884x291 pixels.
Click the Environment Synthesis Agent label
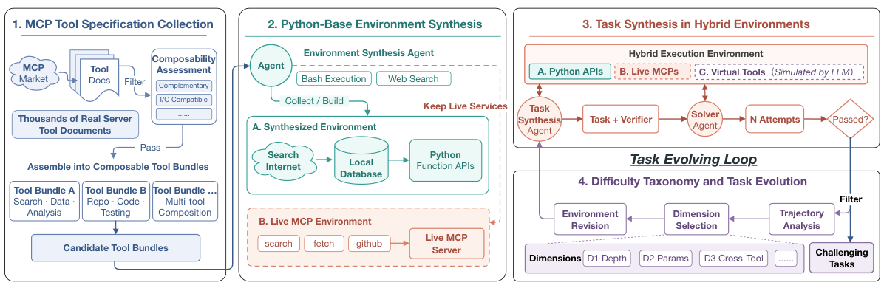tap(369, 53)
